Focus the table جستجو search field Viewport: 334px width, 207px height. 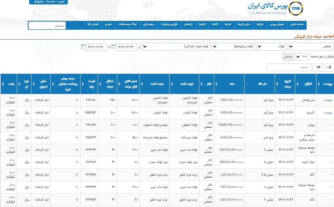coord(289,67)
